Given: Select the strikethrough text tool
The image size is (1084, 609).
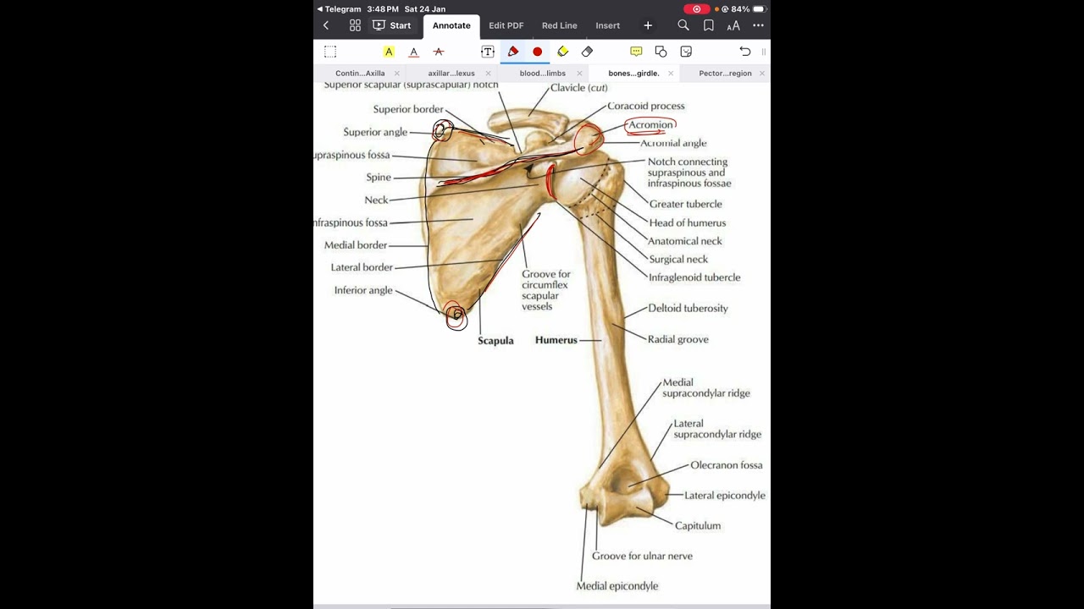Looking at the screenshot, I should click(438, 52).
